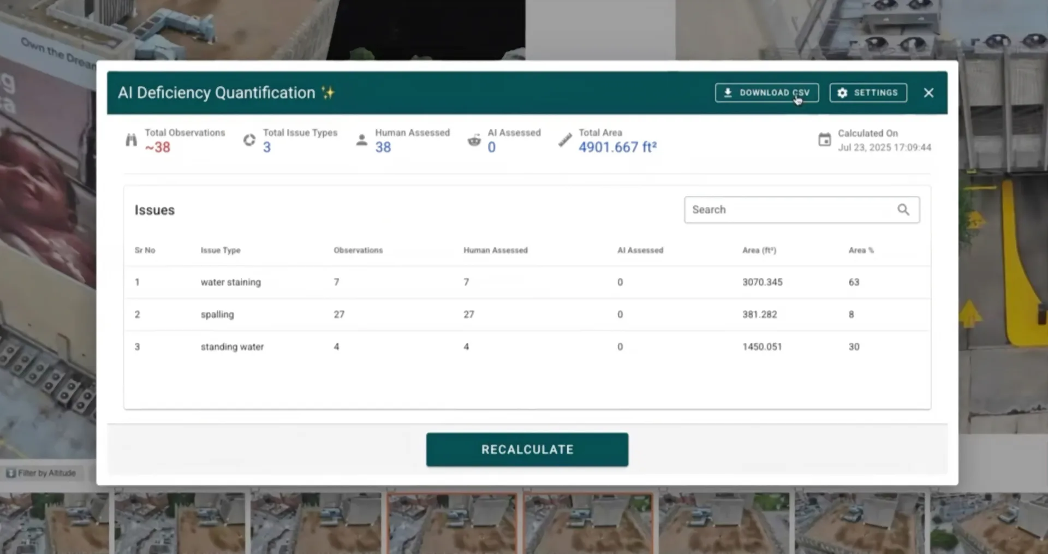Click the magnifier icon in search box
Image resolution: width=1048 pixels, height=554 pixels.
click(903, 210)
